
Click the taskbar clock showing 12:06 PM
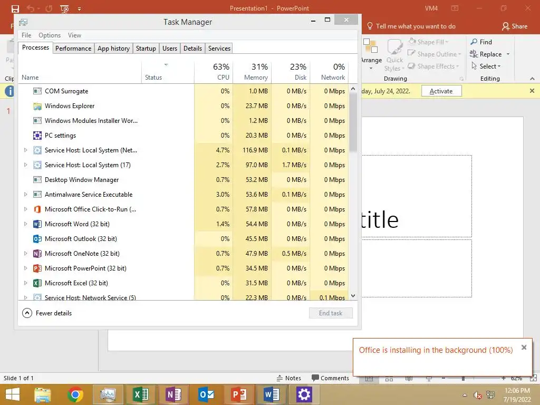click(517, 391)
